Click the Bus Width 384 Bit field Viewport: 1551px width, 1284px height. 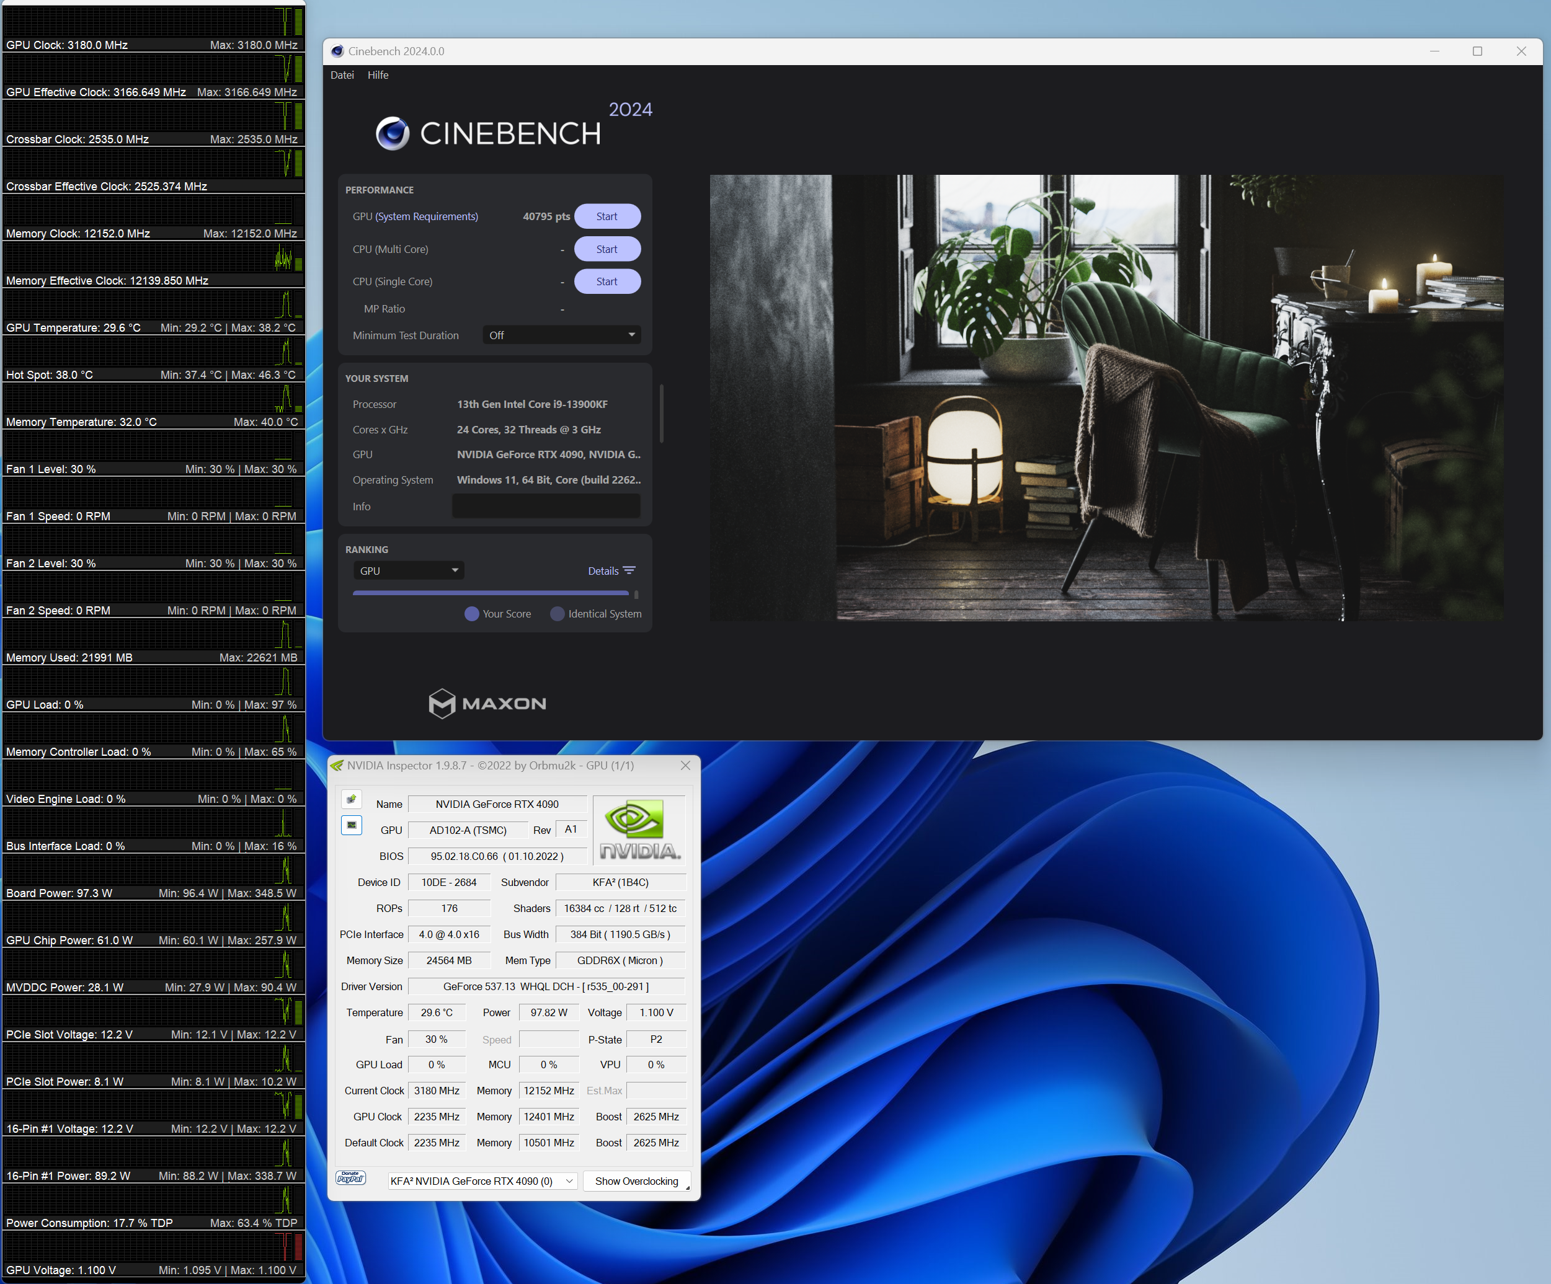620,934
